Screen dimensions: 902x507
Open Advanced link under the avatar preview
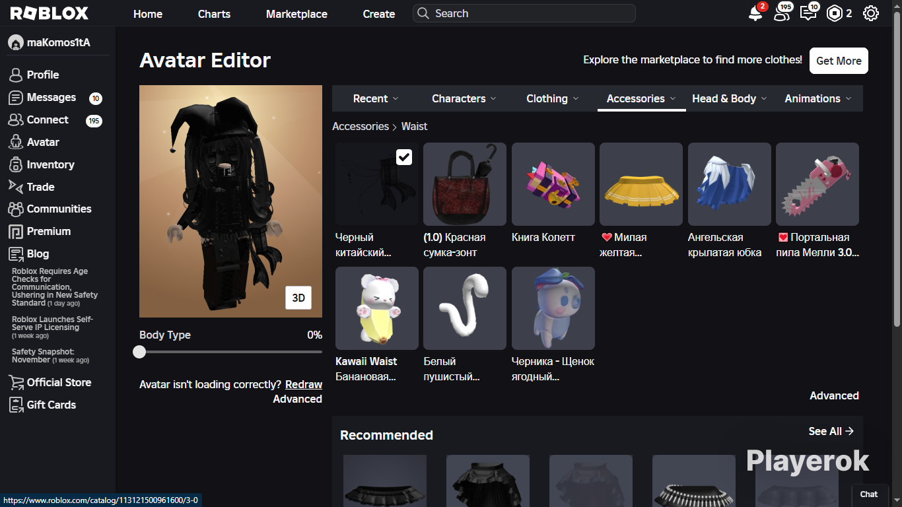click(298, 399)
